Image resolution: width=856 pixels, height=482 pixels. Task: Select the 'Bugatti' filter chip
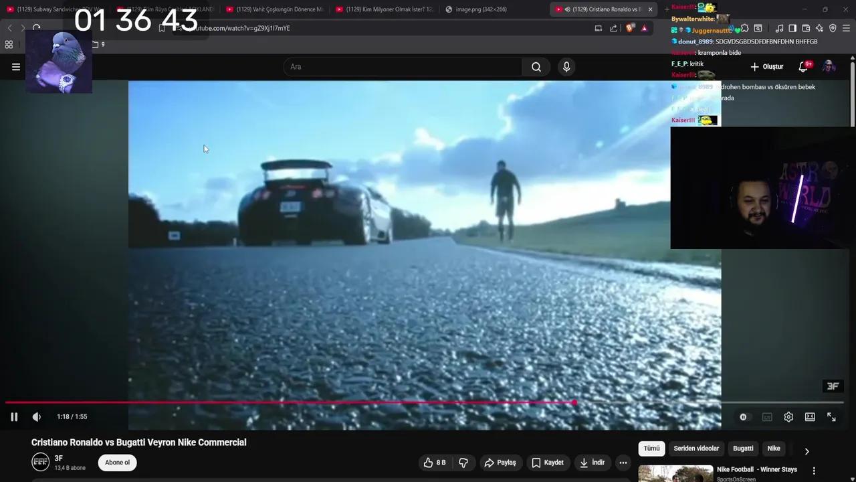point(743,449)
